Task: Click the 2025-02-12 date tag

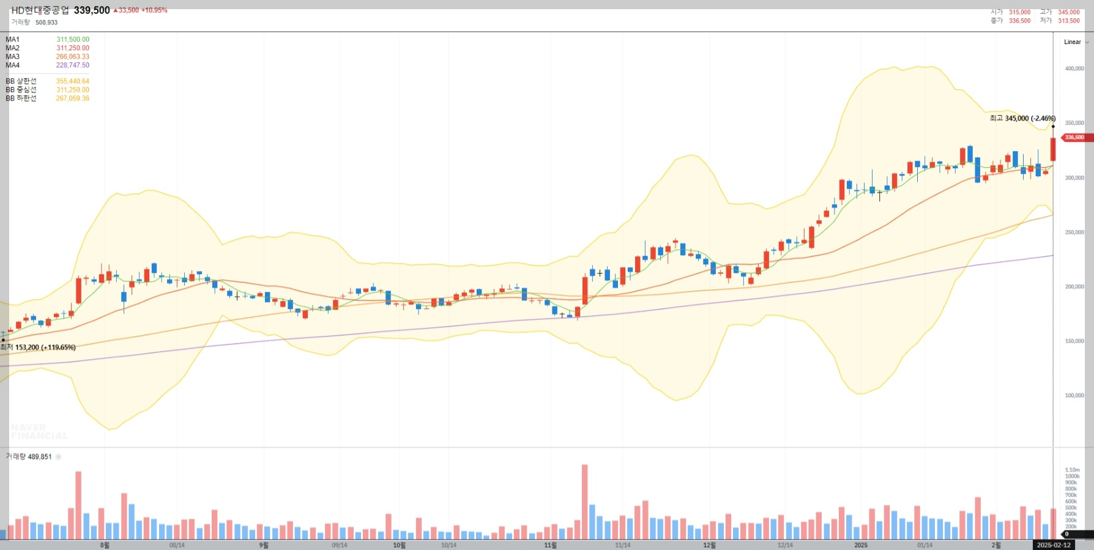Action: pyautogui.click(x=1054, y=545)
